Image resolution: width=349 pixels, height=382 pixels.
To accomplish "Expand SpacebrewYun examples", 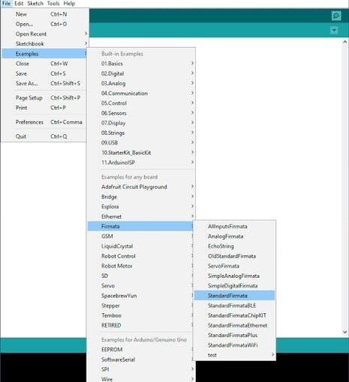I will point(141,296).
